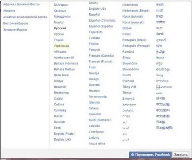Viewport: 192px width, 160px height.
Task: Choose Azərbaycan dili language
Action: 64,58
